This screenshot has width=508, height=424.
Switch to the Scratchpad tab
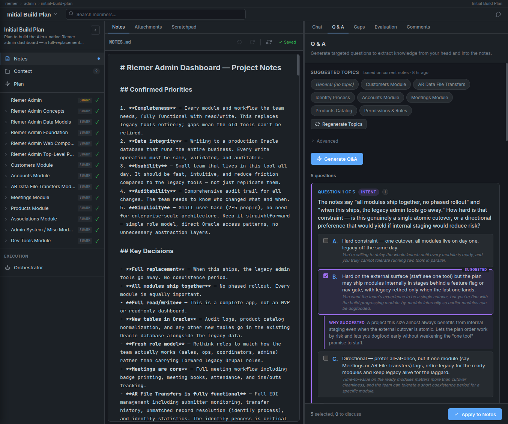[184, 27]
